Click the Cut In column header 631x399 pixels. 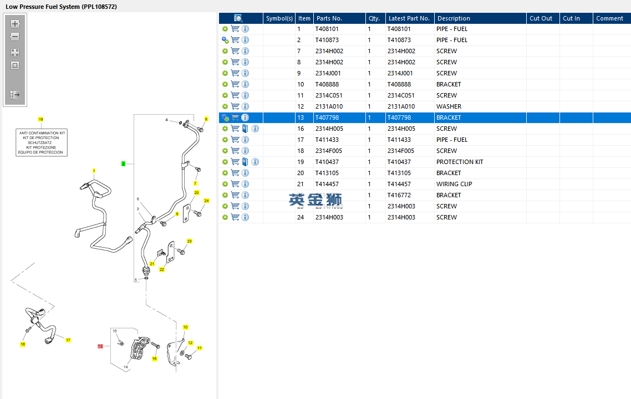pyautogui.click(x=576, y=18)
